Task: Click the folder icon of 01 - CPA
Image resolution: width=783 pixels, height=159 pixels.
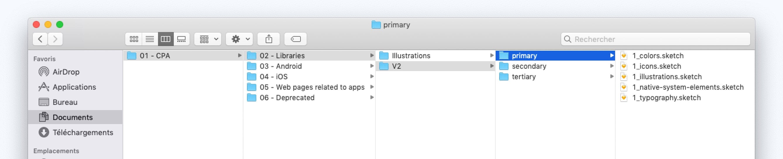Action: tap(131, 56)
